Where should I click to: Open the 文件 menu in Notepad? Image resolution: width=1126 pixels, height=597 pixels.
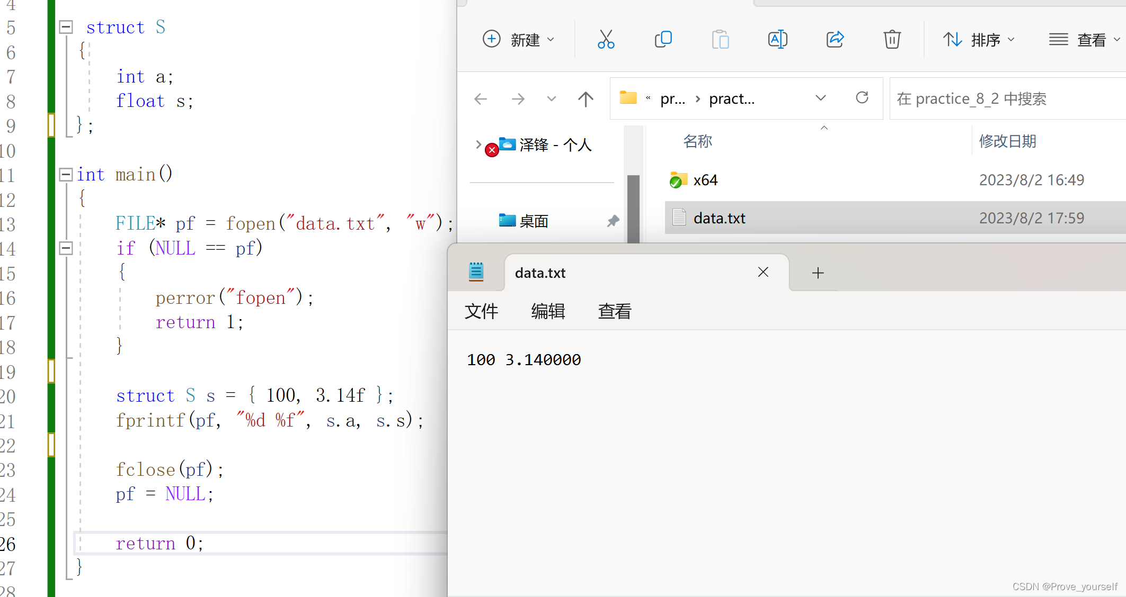pos(481,311)
